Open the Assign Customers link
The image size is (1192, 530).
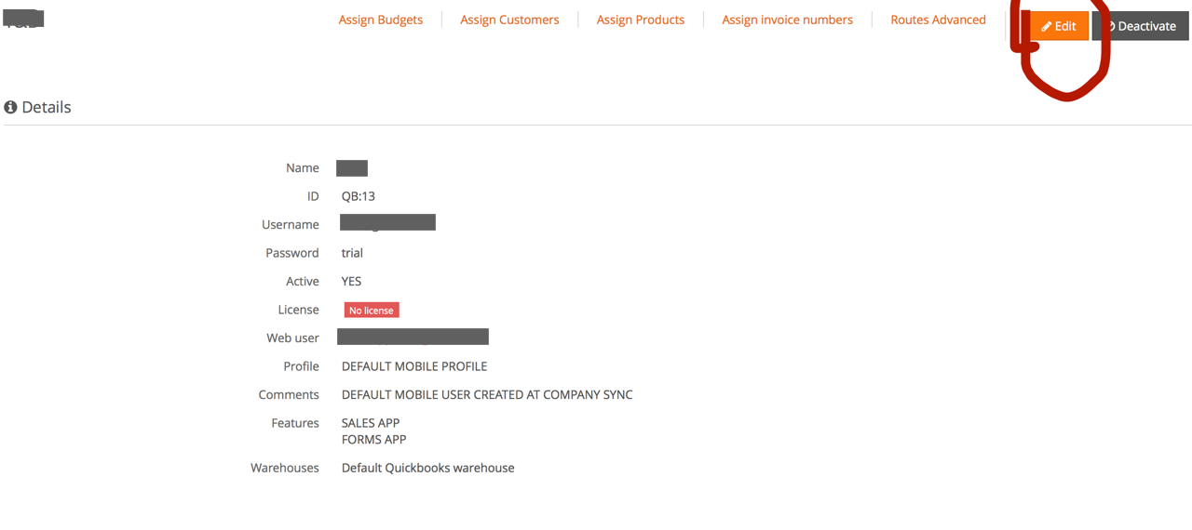pos(509,20)
